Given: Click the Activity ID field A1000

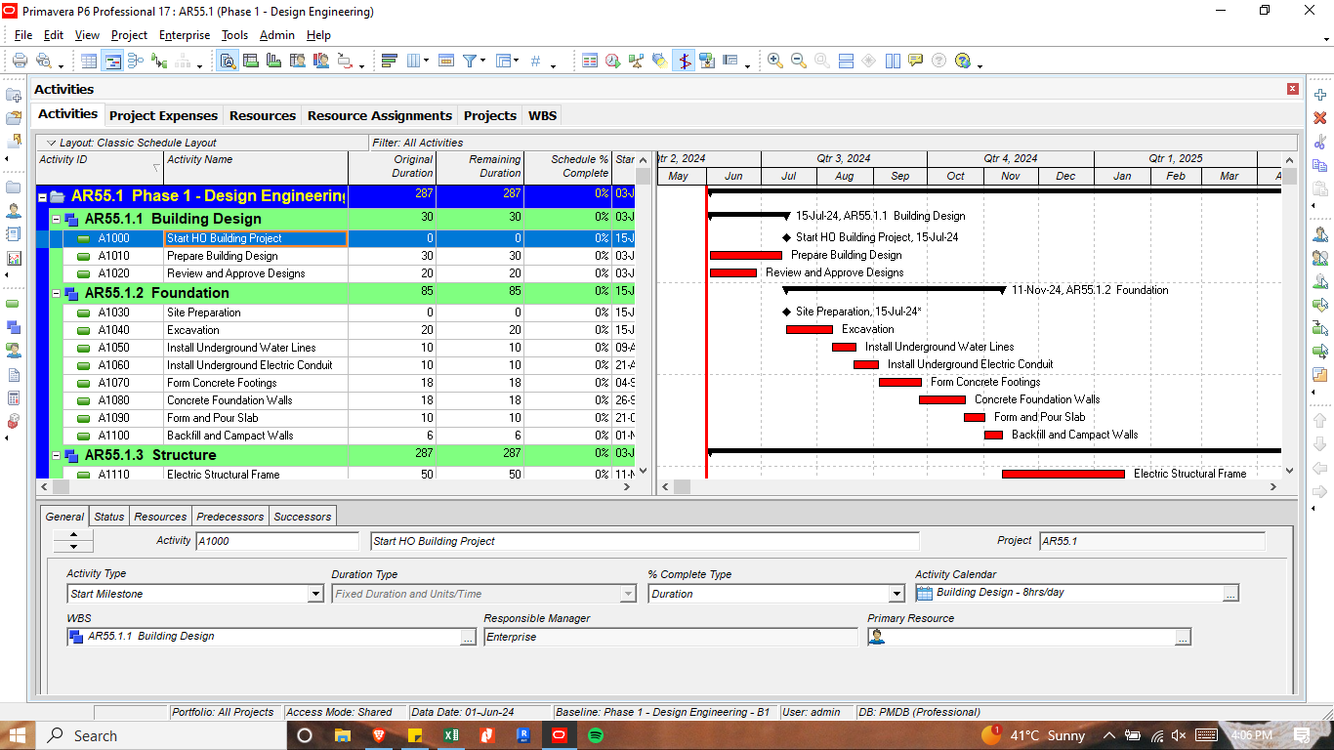Looking at the screenshot, I should [277, 541].
